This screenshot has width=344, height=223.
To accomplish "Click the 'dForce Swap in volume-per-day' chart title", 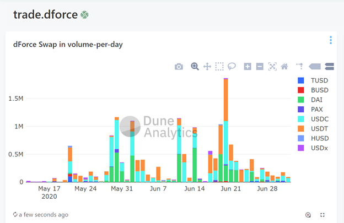I will click(68, 45).
